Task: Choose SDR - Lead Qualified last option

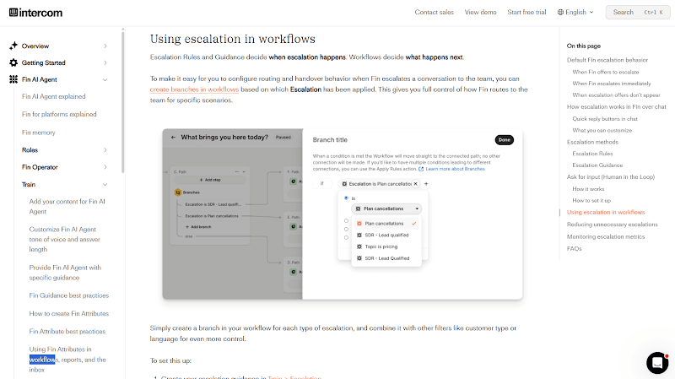Action: click(386, 258)
